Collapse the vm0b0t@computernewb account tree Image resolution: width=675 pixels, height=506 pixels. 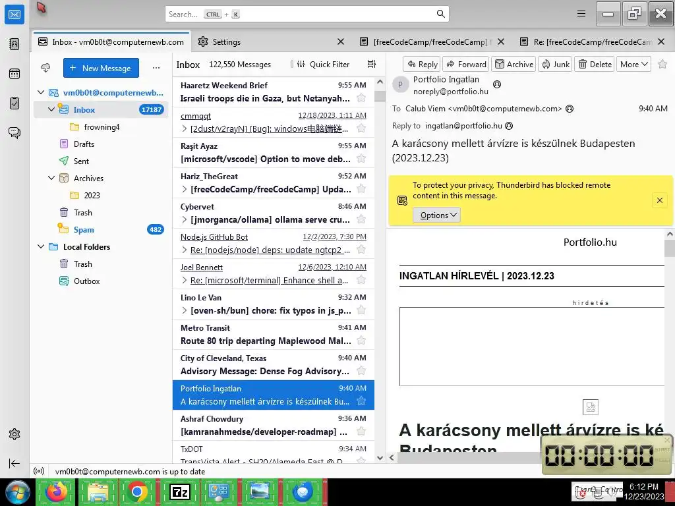(x=41, y=92)
